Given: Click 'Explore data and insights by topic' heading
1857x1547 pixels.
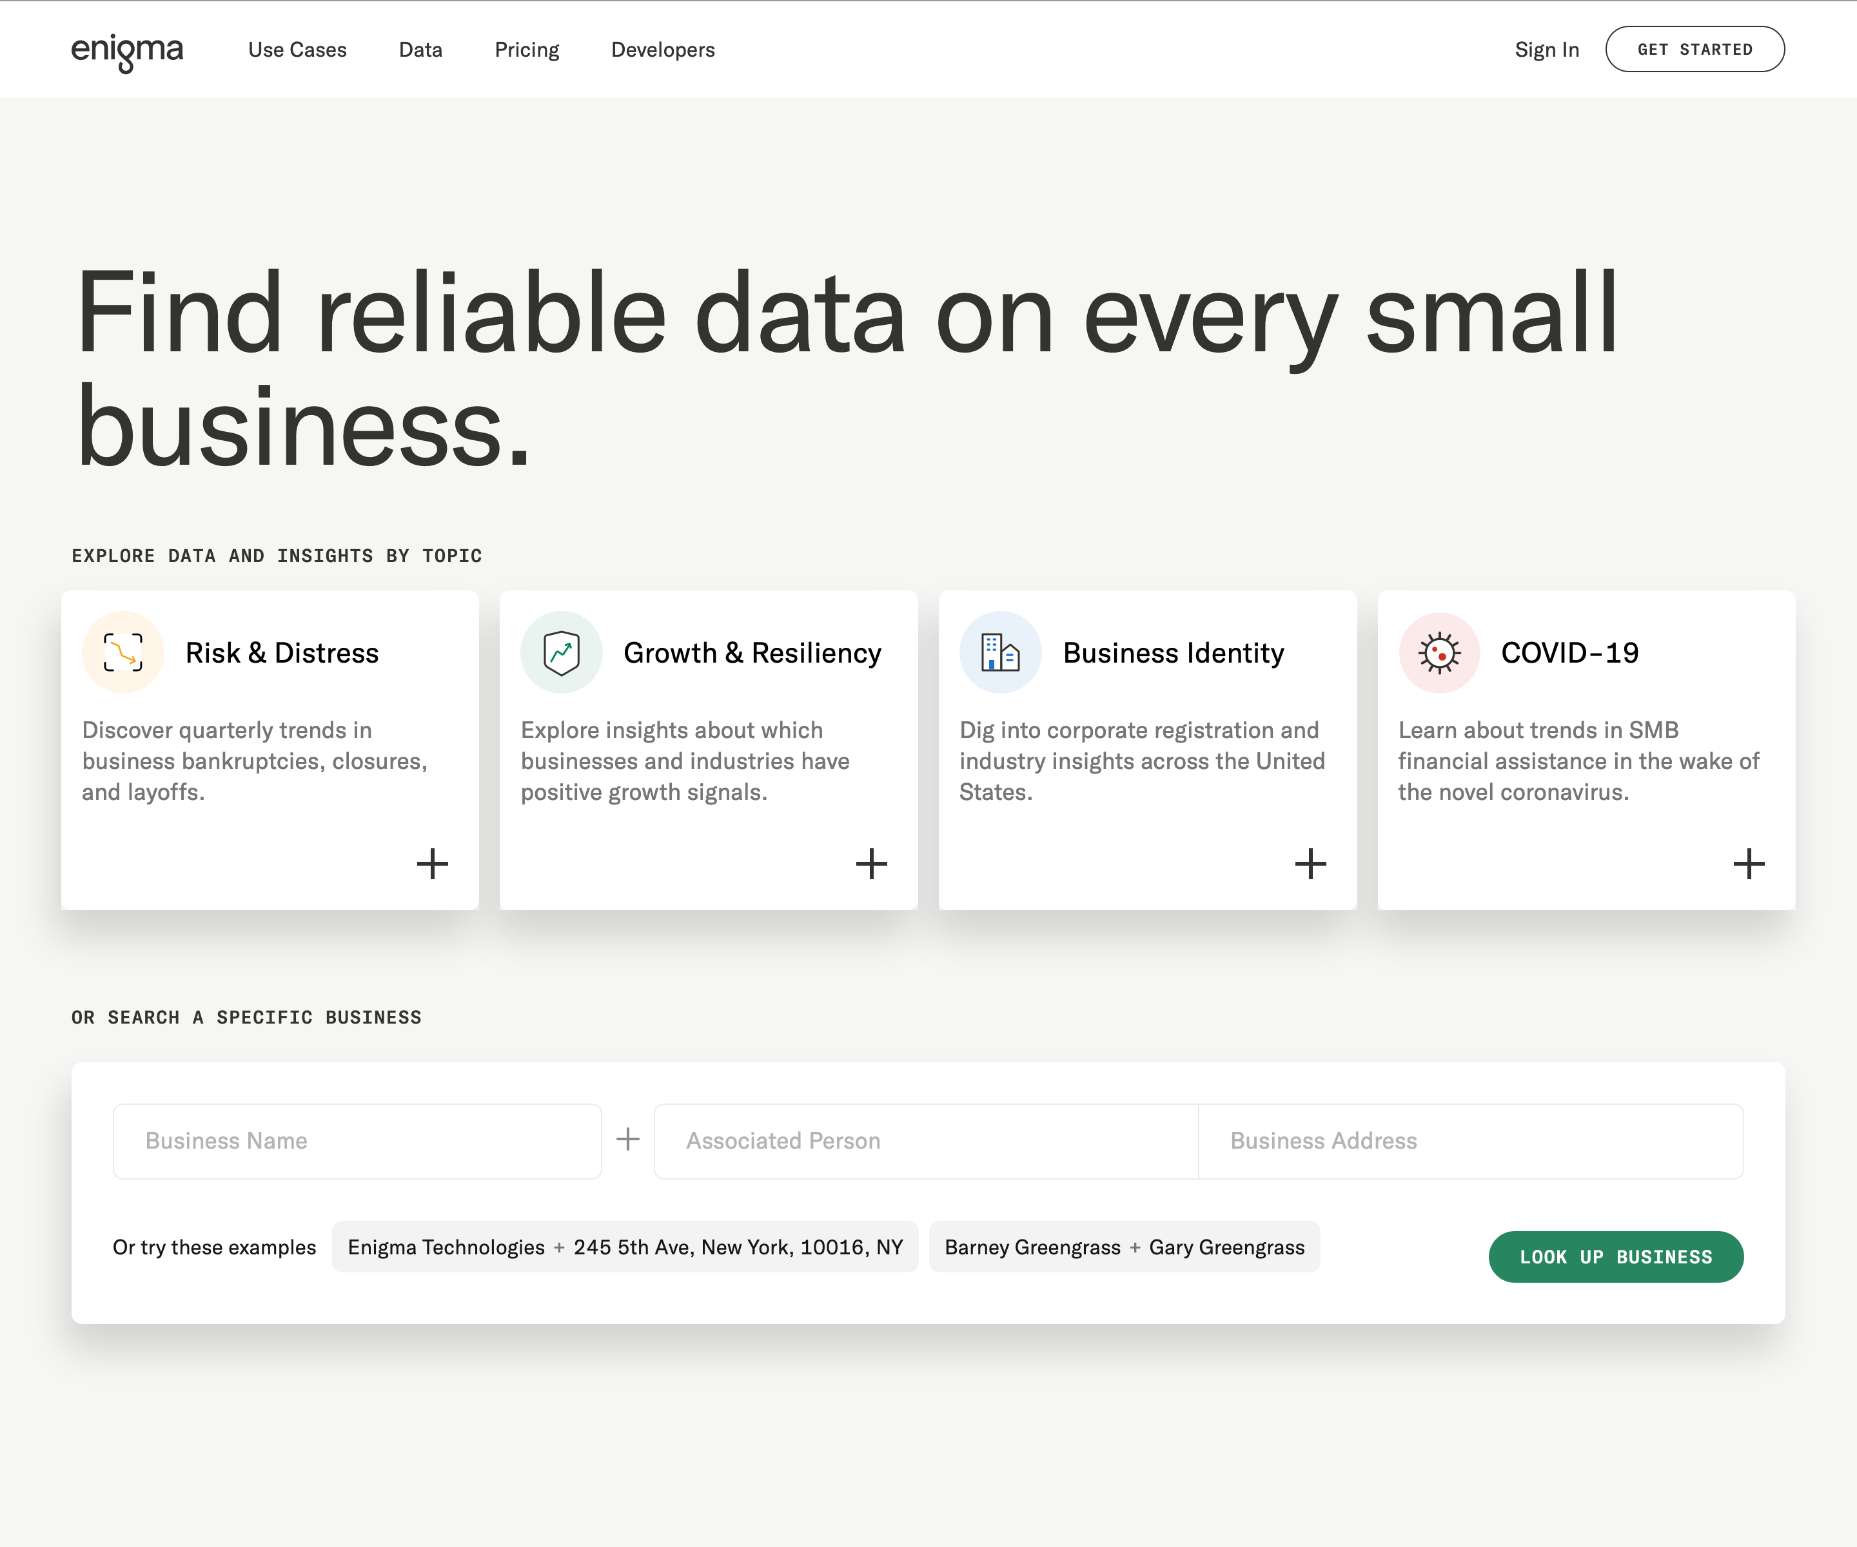Looking at the screenshot, I should click(277, 556).
